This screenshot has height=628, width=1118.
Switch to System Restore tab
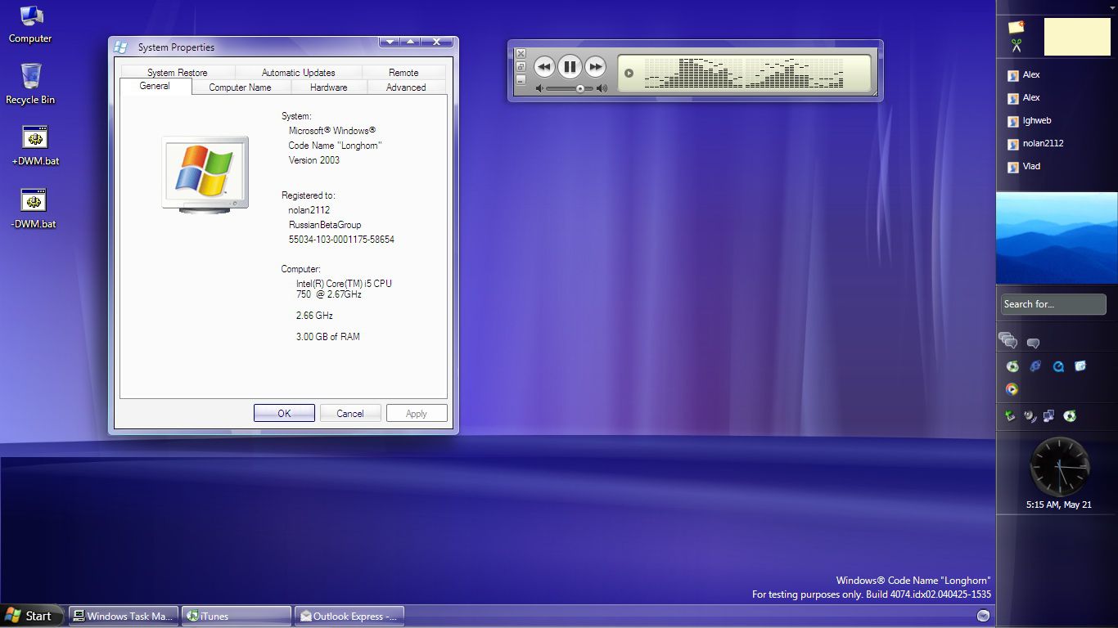[x=177, y=72]
